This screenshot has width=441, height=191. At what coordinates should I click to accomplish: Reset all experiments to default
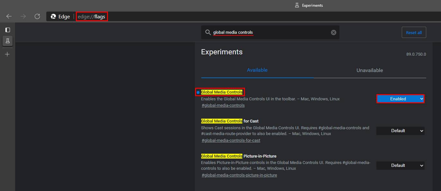point(414,32)
